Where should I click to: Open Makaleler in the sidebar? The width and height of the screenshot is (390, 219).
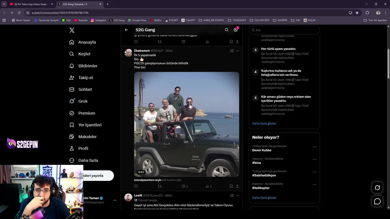point(83,137)
